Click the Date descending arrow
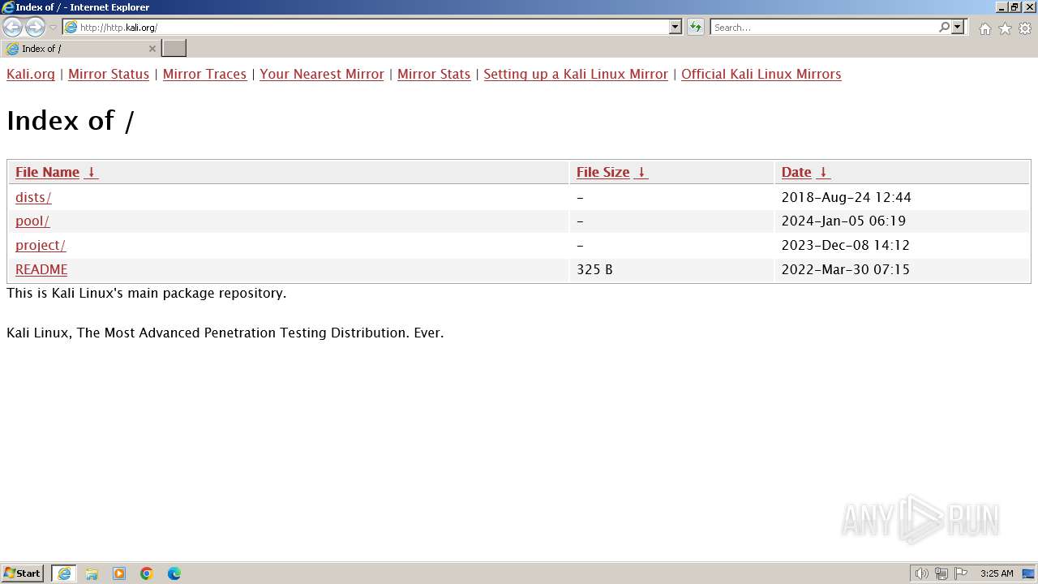1038x584 pixels. (x=823, y=172)
